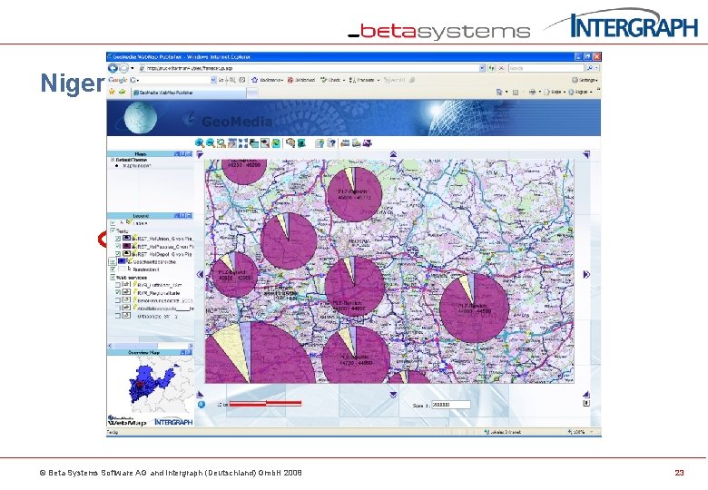Click the green refresh map toolbar icon
The image size is (708, 490).
pos(276,143)
